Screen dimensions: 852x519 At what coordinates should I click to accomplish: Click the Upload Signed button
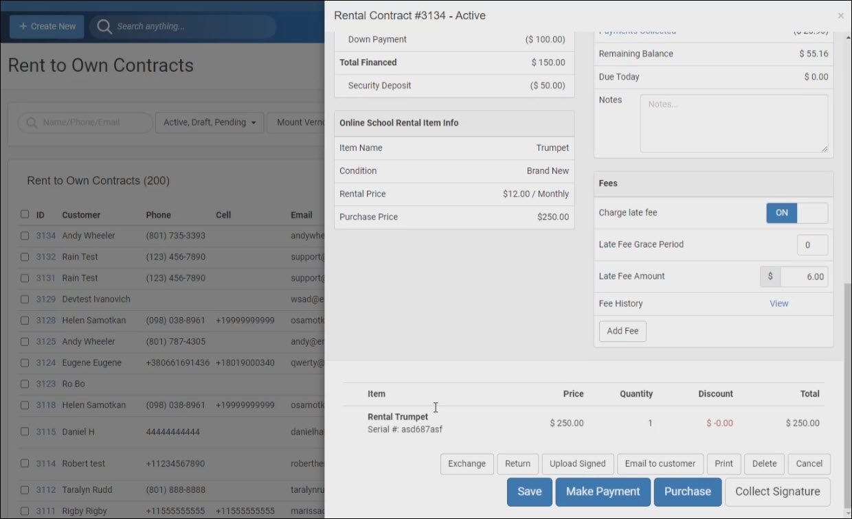(x=578, y=464)
